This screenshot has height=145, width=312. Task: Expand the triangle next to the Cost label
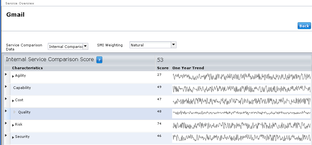pyautogui.click(x=13, y=101)
